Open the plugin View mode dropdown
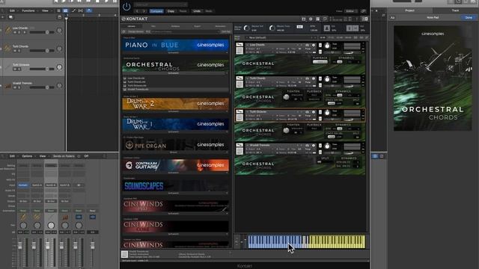 coord(350,11)
